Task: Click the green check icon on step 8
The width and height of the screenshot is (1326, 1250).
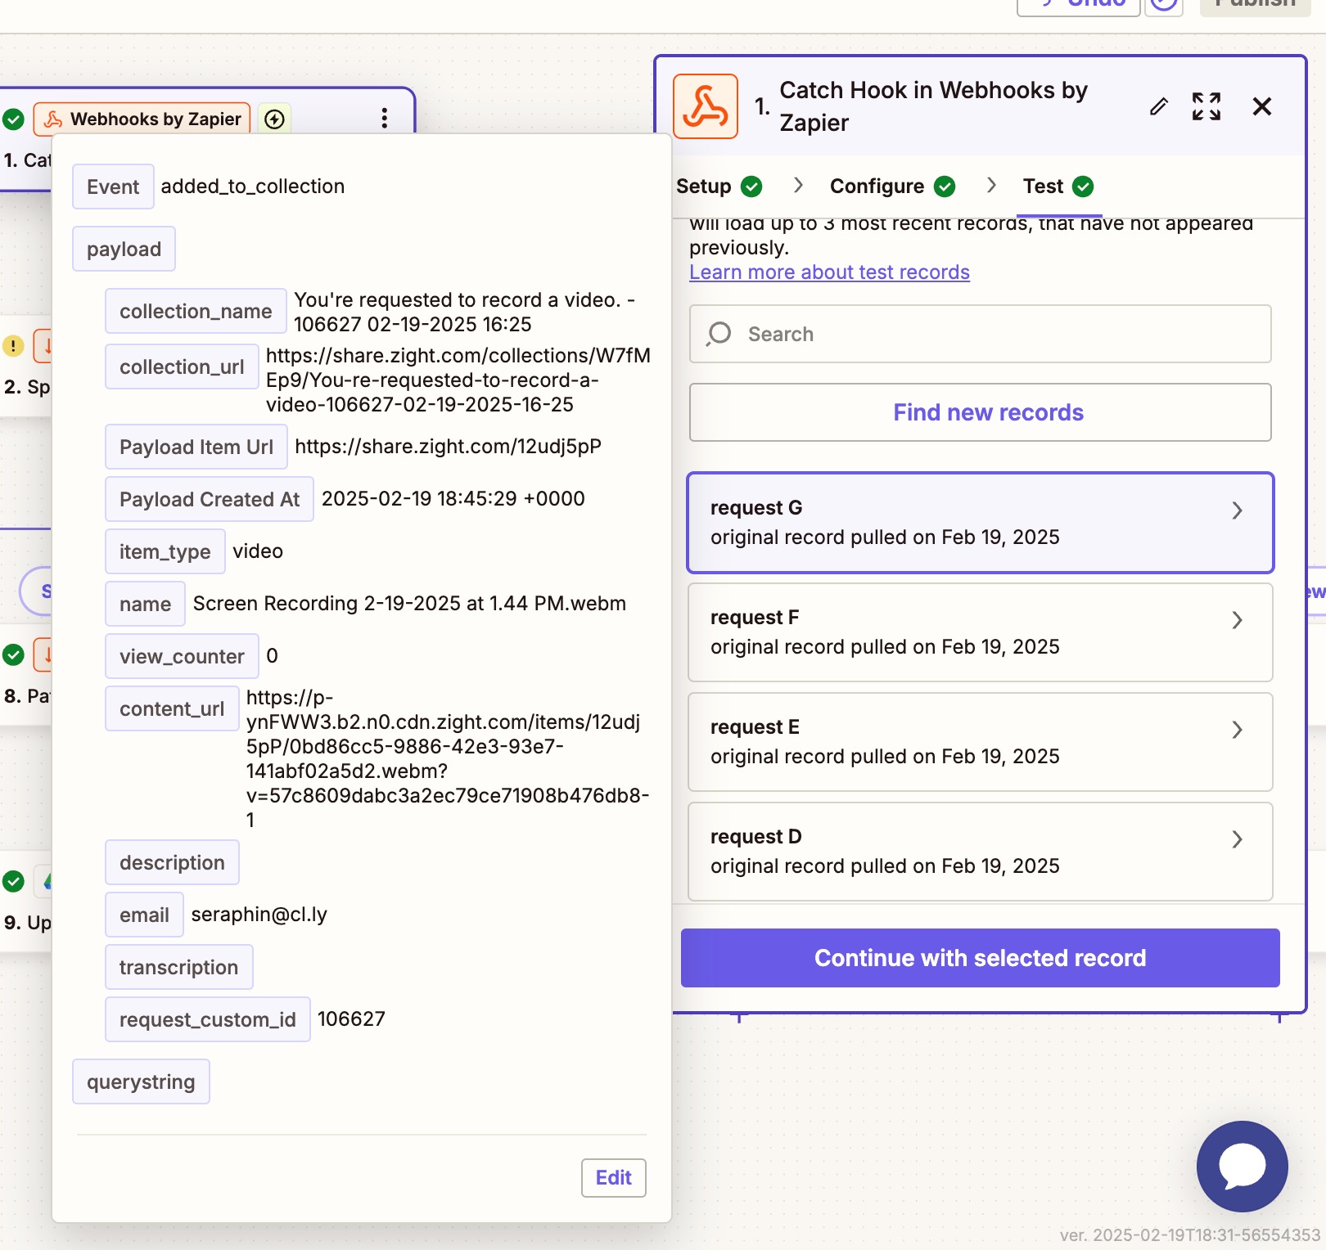Action: click(13, 654)
